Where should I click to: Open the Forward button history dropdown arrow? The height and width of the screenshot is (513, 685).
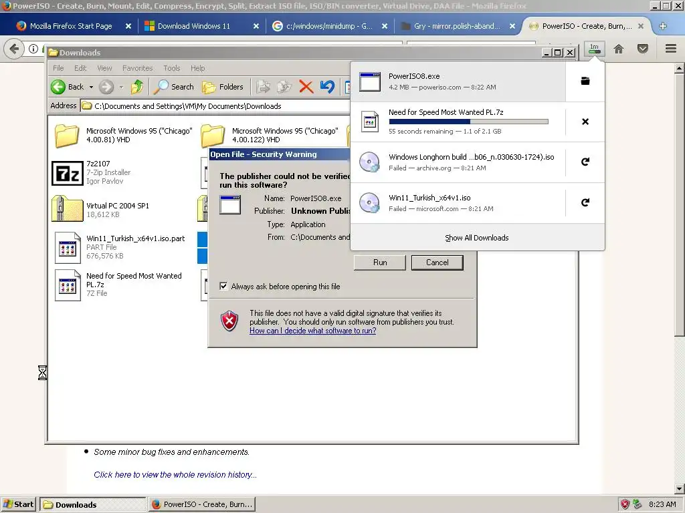click(121, 88)
